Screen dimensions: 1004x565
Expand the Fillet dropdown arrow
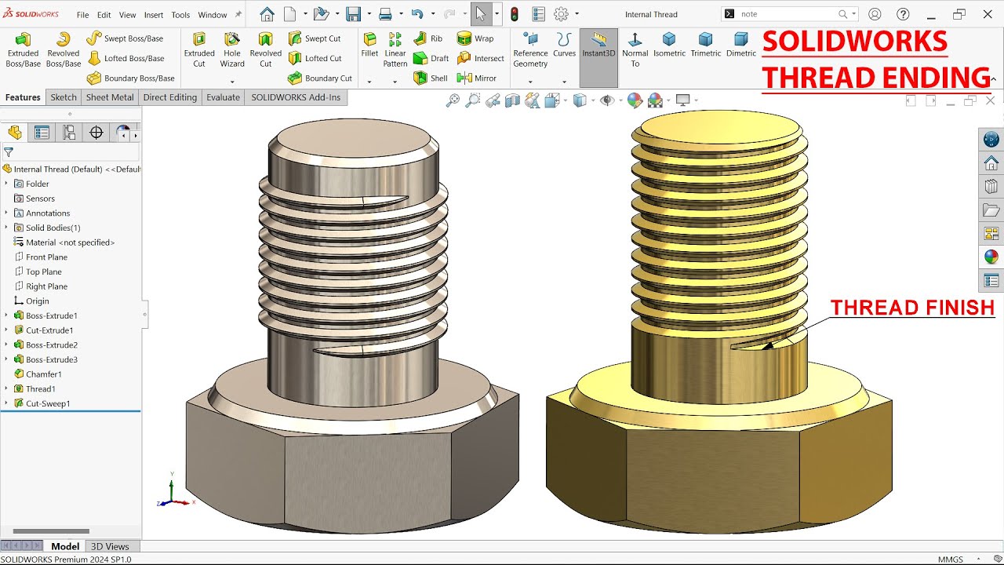369,82
